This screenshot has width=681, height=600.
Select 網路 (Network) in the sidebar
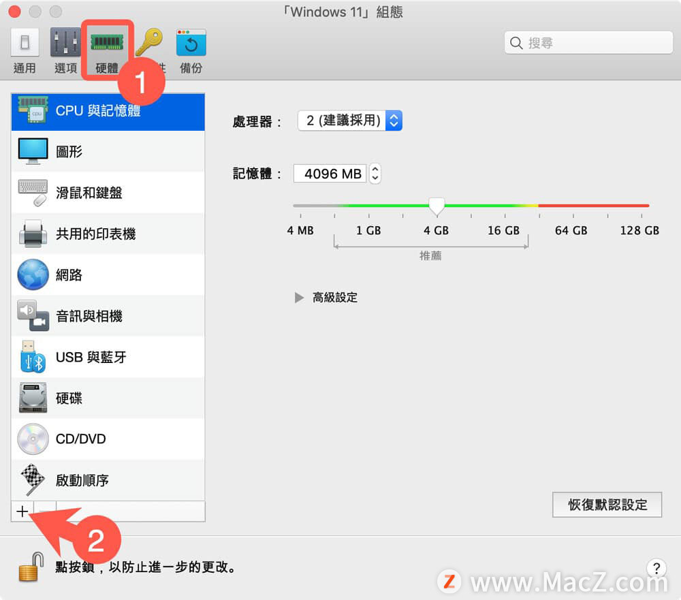pos(108,274)
